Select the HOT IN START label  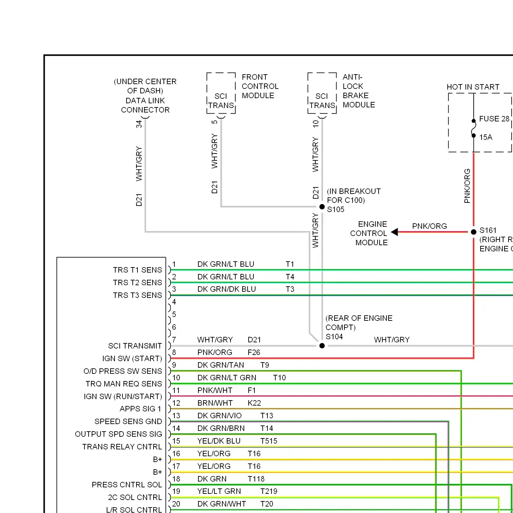pos(473,87)
